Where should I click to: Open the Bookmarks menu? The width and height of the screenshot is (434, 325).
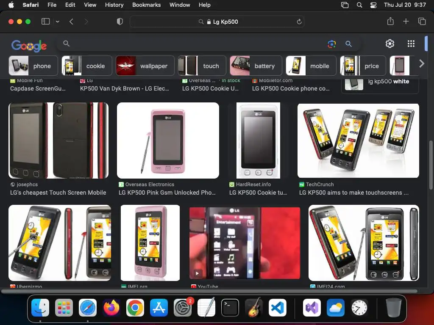pyautogui.click(x=146, y=5)
